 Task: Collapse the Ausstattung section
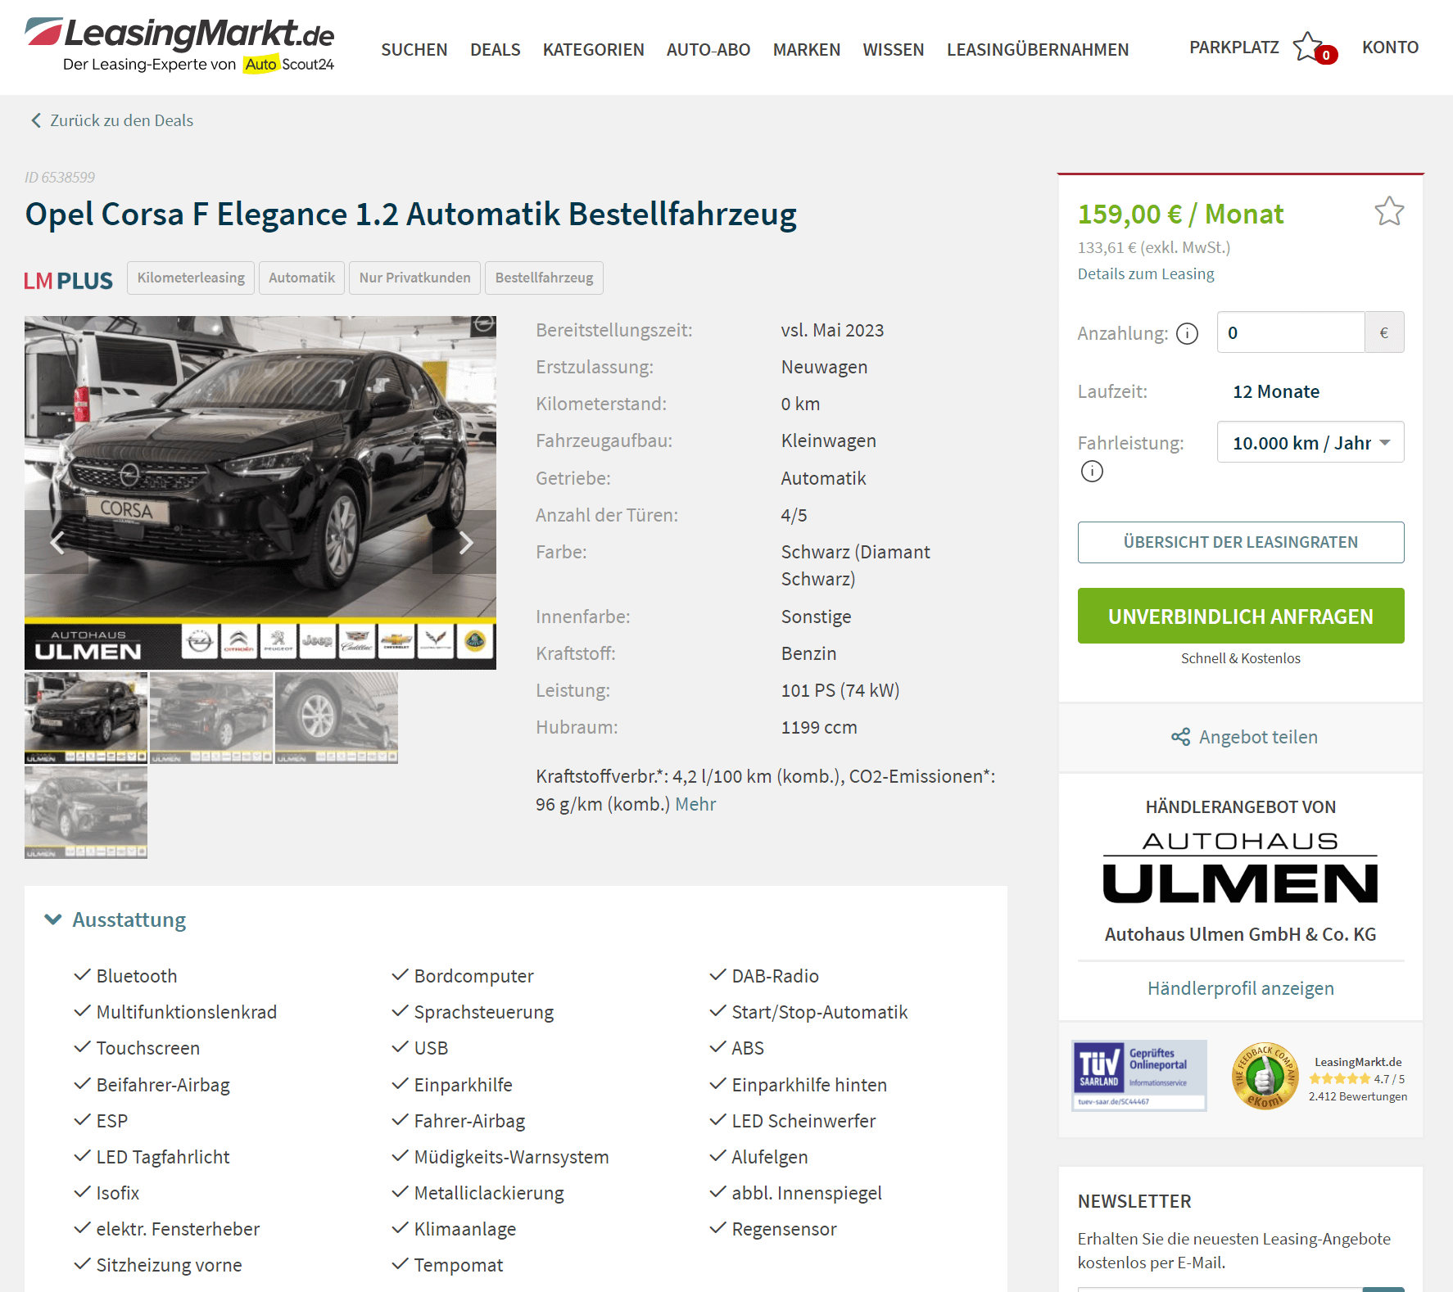point(115,919)
